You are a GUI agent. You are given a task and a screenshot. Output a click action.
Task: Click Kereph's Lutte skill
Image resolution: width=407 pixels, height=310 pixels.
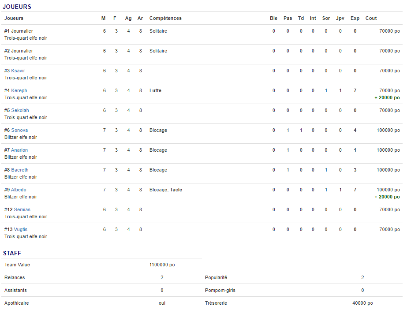coord(155,90)
